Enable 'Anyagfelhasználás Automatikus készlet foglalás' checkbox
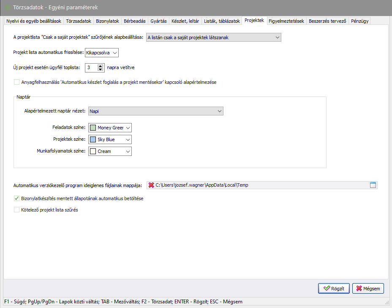392x308 pixels. click(17, 82)
